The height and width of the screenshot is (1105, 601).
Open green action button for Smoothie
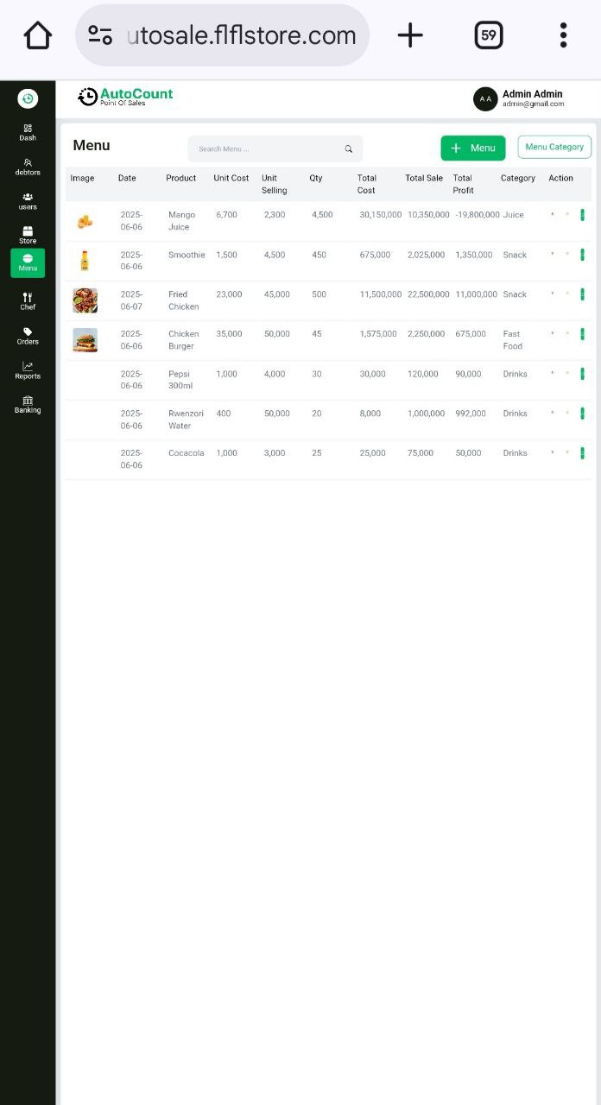[x=582, y=255]
